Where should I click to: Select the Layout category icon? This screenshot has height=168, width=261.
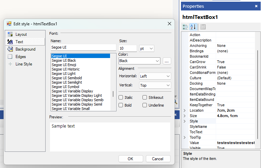pyautogui.click(x=10, y=34)
